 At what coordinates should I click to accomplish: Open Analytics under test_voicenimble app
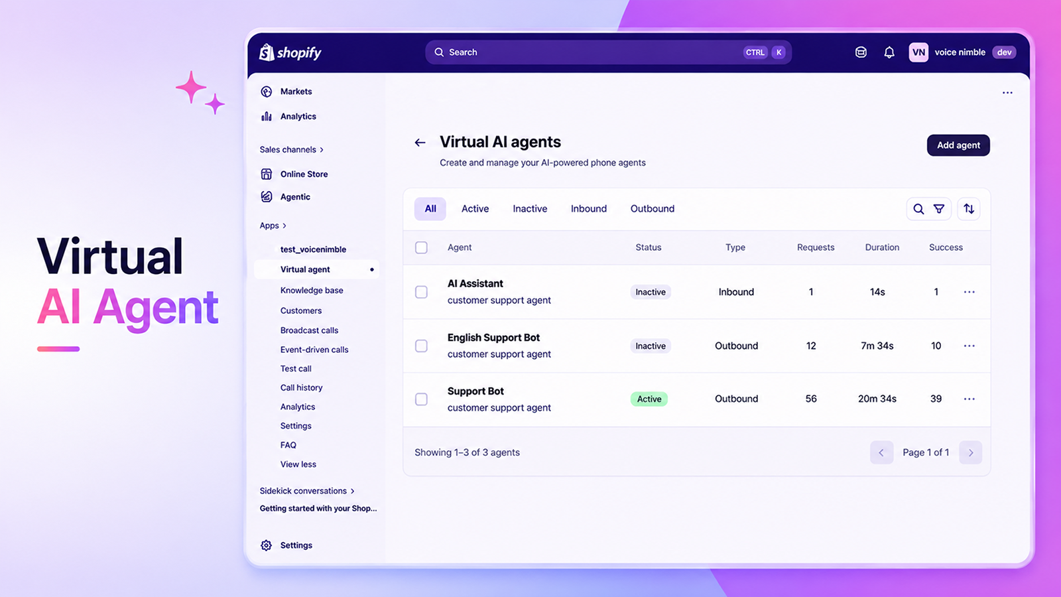[x=298, y=407]
